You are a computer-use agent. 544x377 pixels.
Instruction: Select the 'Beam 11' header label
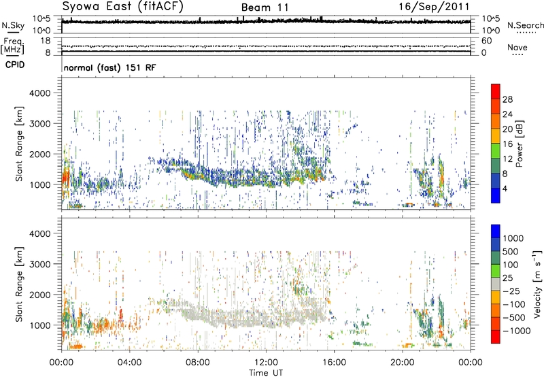(x=265, y=7)
